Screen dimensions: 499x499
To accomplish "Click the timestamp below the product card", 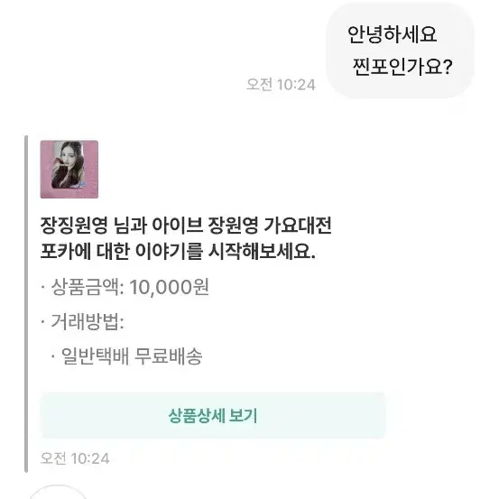I will [75, 458].
